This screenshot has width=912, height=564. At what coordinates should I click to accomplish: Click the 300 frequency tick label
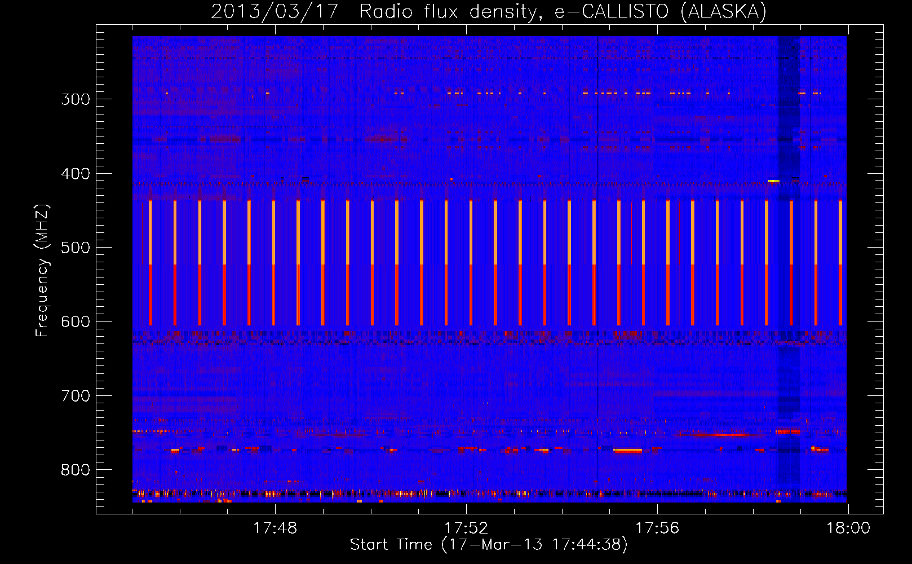(x=76, y=99)
